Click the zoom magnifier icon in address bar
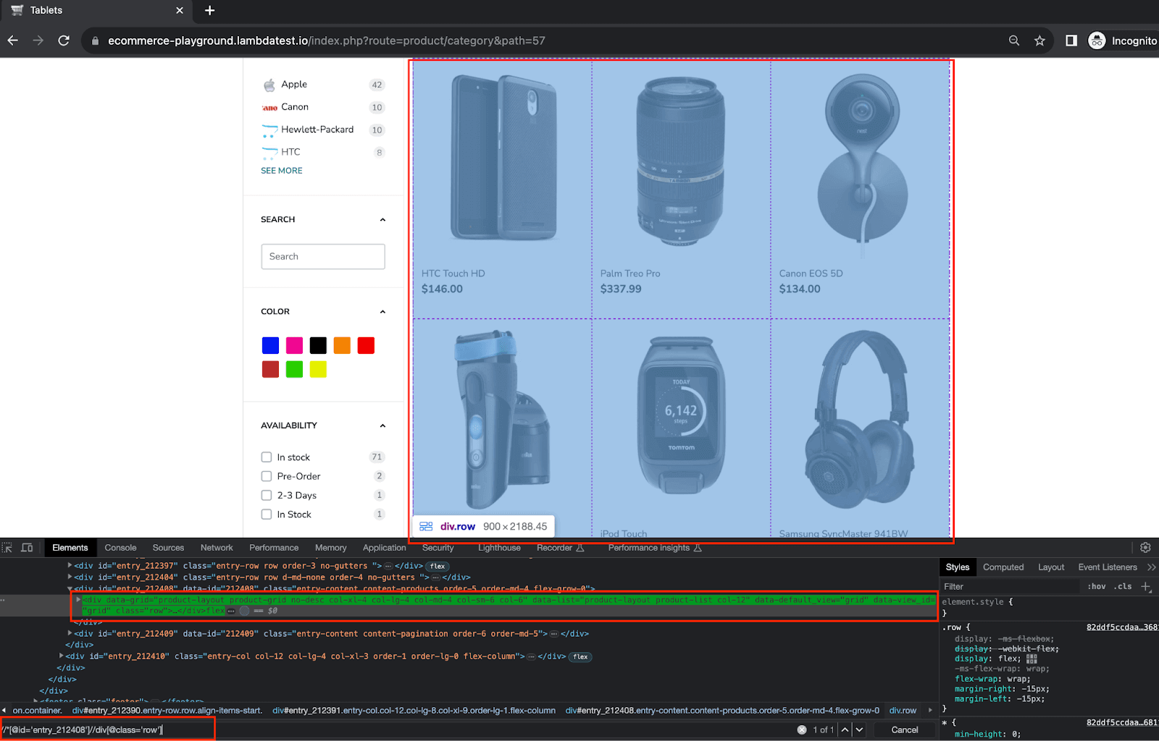The width and height of the screenshot is (1159, 741). point(1014,41)
